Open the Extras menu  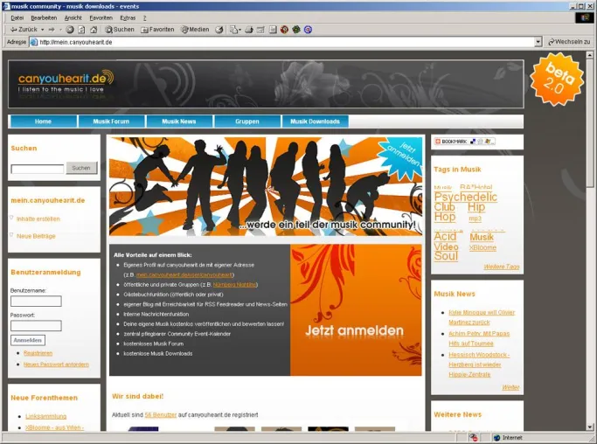pyautogui.click(x=128, y=17)
